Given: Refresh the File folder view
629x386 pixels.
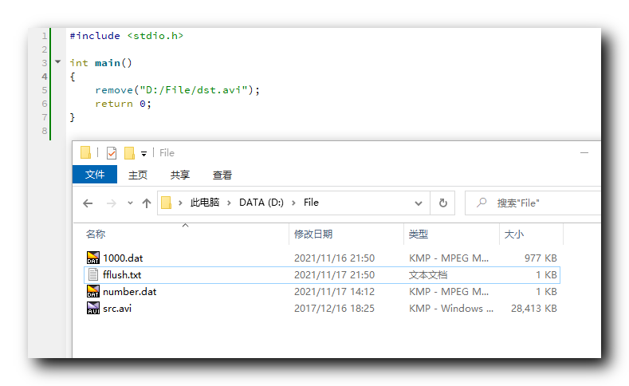Looking at the screenshot, I should 443,203.
